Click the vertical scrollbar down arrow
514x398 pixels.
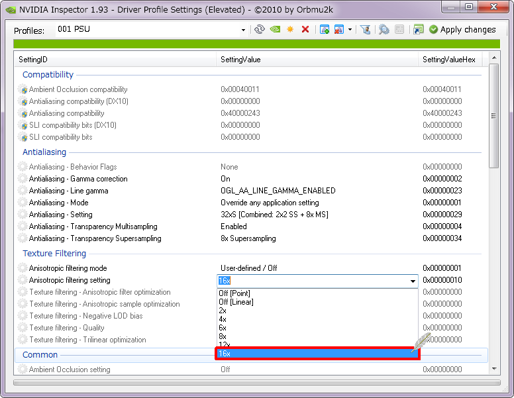494,369
